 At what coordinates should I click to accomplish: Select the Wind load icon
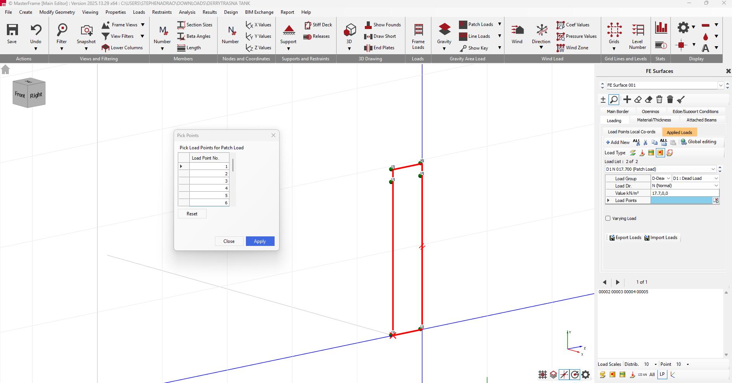(517, 30)
